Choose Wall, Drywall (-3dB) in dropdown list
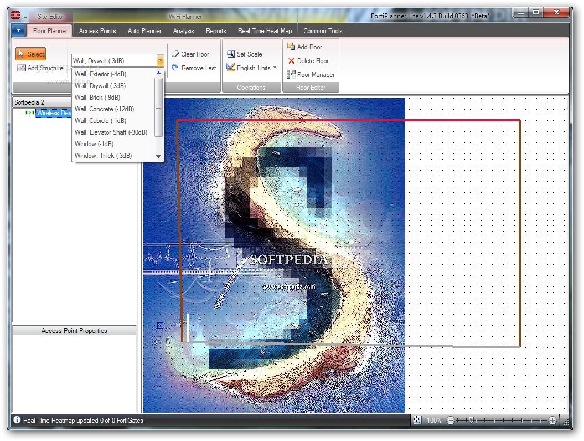This screenshot has height=441, width=584. (x=113, y=86)
